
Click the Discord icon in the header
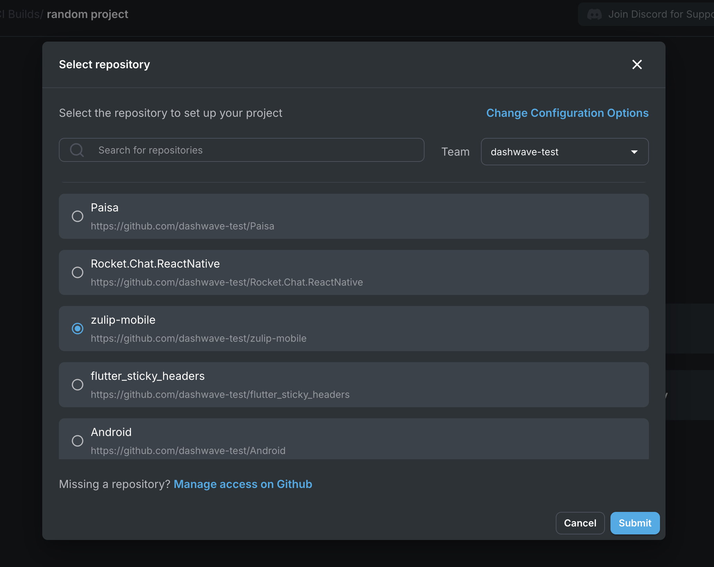(594, 14)
